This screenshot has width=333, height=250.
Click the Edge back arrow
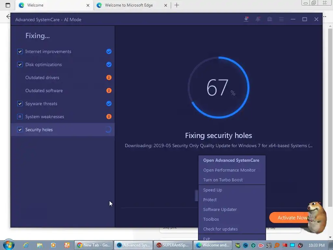pos(8,16)
